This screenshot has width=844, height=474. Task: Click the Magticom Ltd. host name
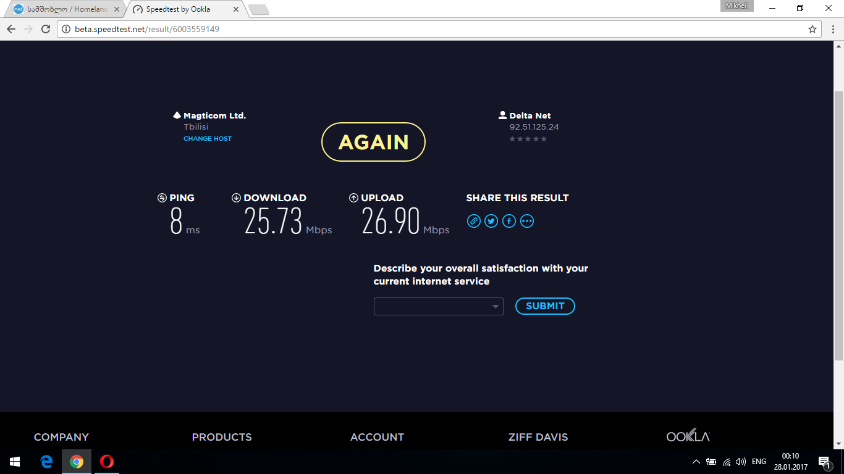coord(214,115)
